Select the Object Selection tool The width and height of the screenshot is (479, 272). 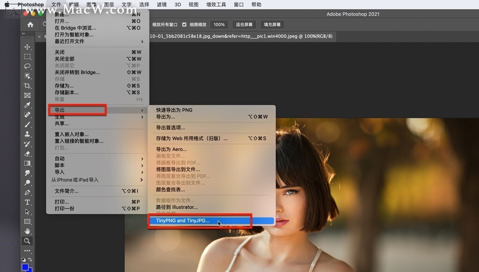[x=27, y=76]
